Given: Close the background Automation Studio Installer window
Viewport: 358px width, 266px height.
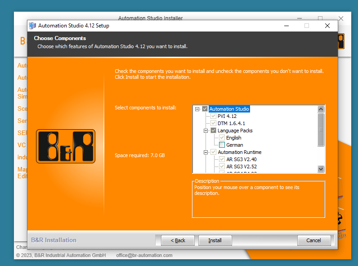Looking at the screenshot, I should tap(341, 18).
